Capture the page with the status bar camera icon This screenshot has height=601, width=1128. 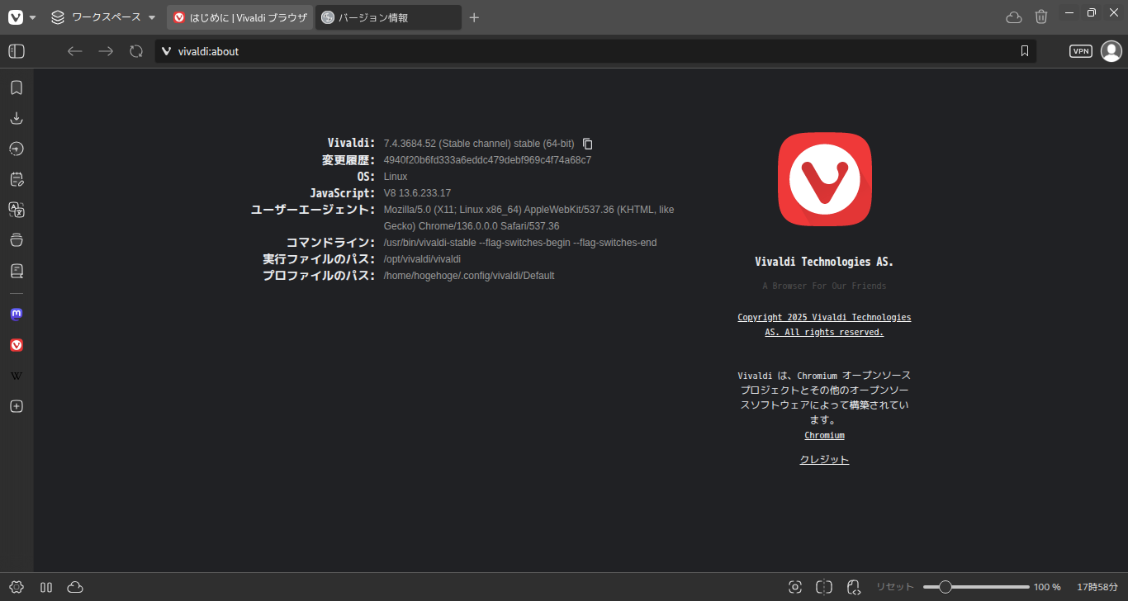(795, 587)
